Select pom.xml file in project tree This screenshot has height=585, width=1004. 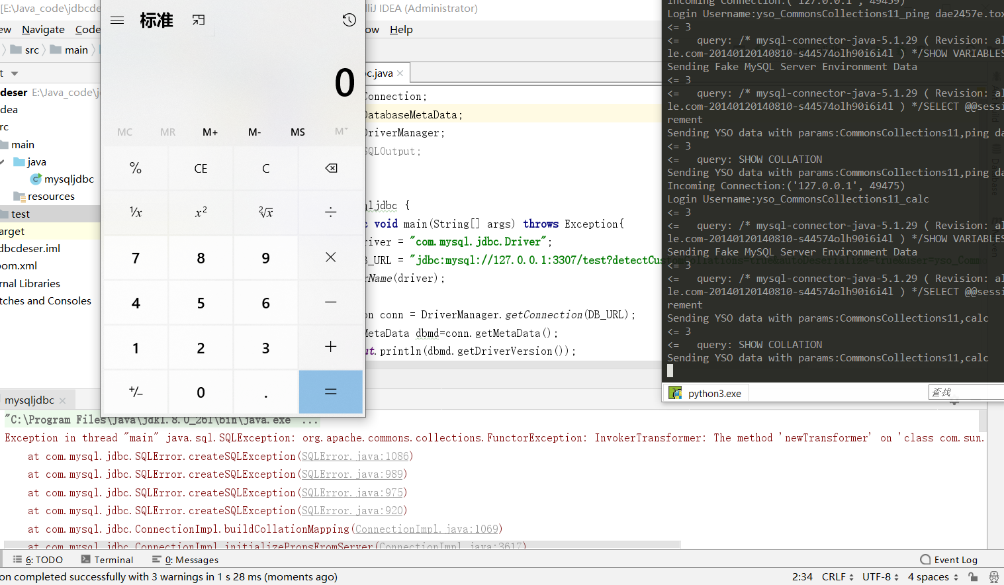19,265
